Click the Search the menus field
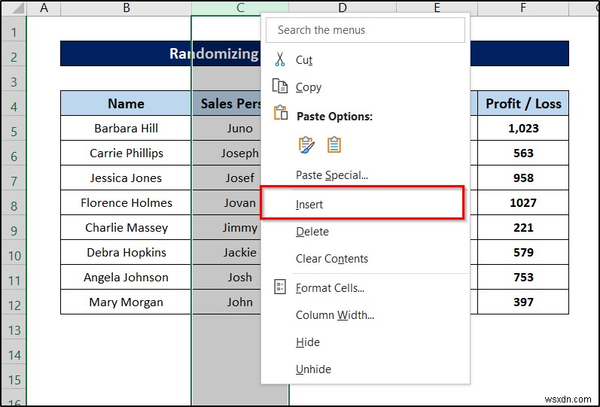 tap(365, 30)
